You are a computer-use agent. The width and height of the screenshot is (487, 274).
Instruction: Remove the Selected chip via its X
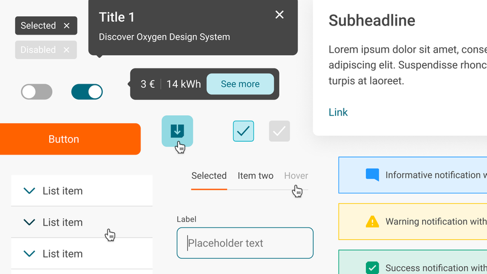pos(67,26)
